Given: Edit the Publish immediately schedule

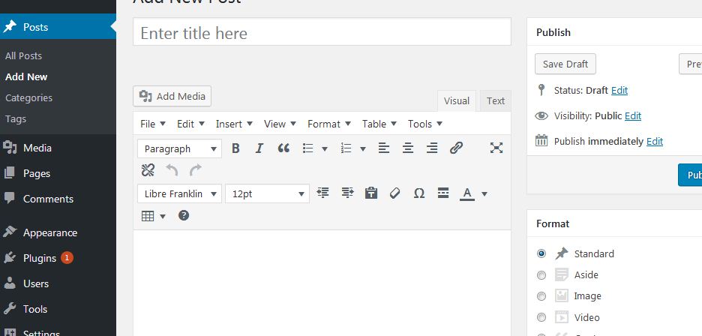Looking at the screenshot, I should pos(655,142).
